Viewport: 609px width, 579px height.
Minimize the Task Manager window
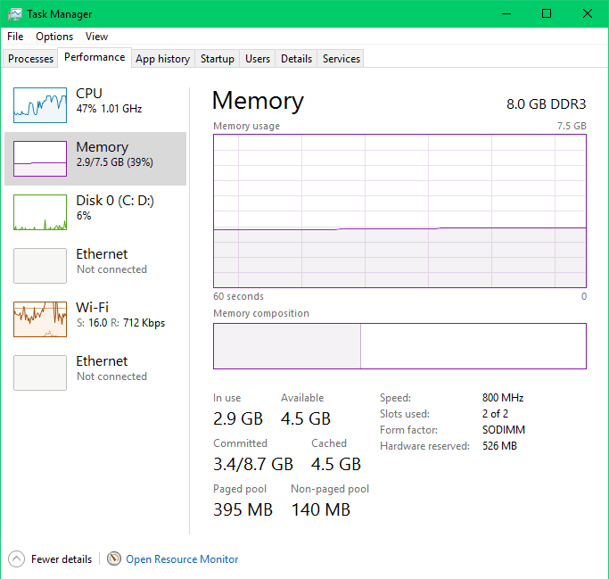point(506,14)
